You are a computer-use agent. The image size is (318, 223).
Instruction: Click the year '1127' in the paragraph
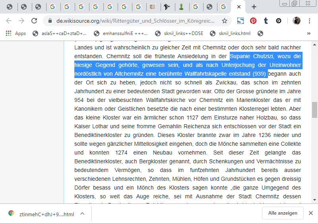tap(192, 117)
